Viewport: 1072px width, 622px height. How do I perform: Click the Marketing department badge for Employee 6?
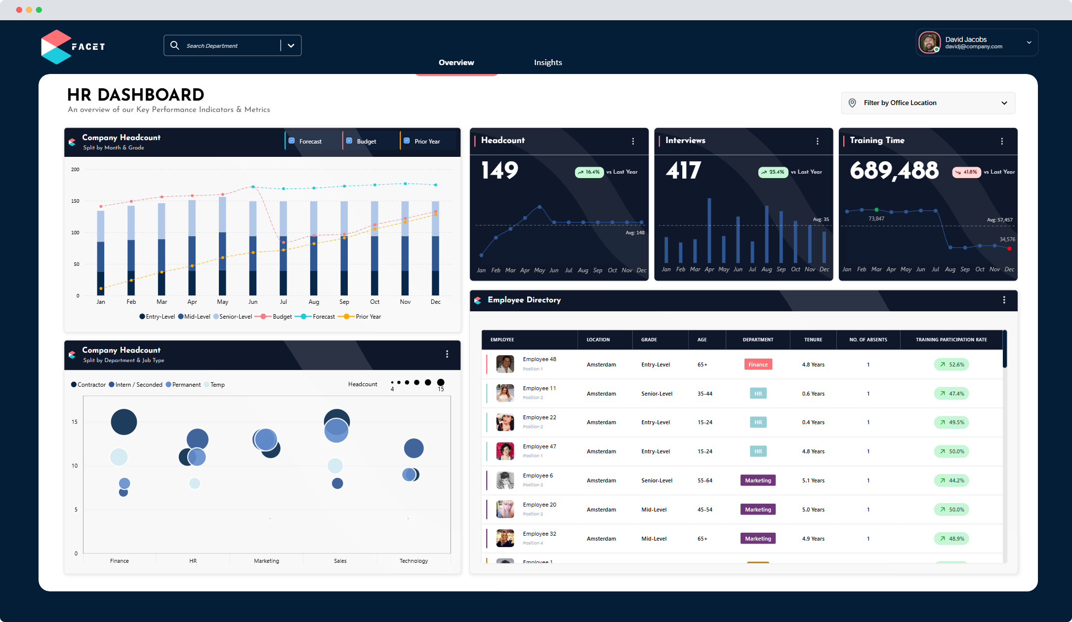click(x=758, y=480)
